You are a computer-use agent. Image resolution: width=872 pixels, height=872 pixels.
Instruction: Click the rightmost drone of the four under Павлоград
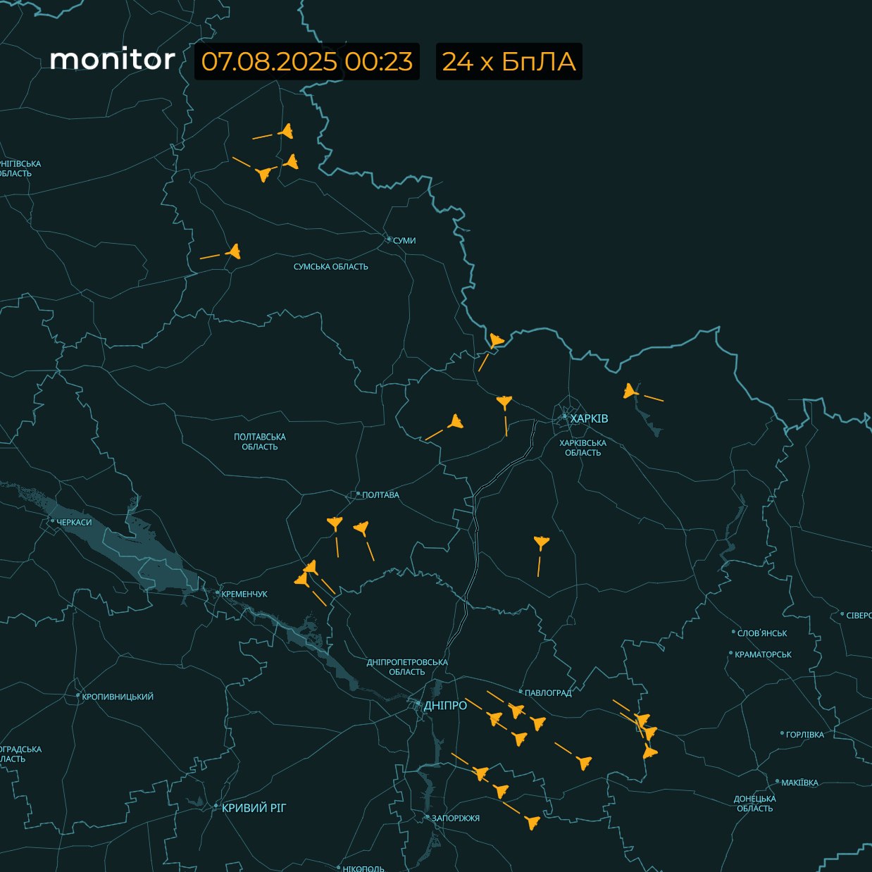point(539,723)
